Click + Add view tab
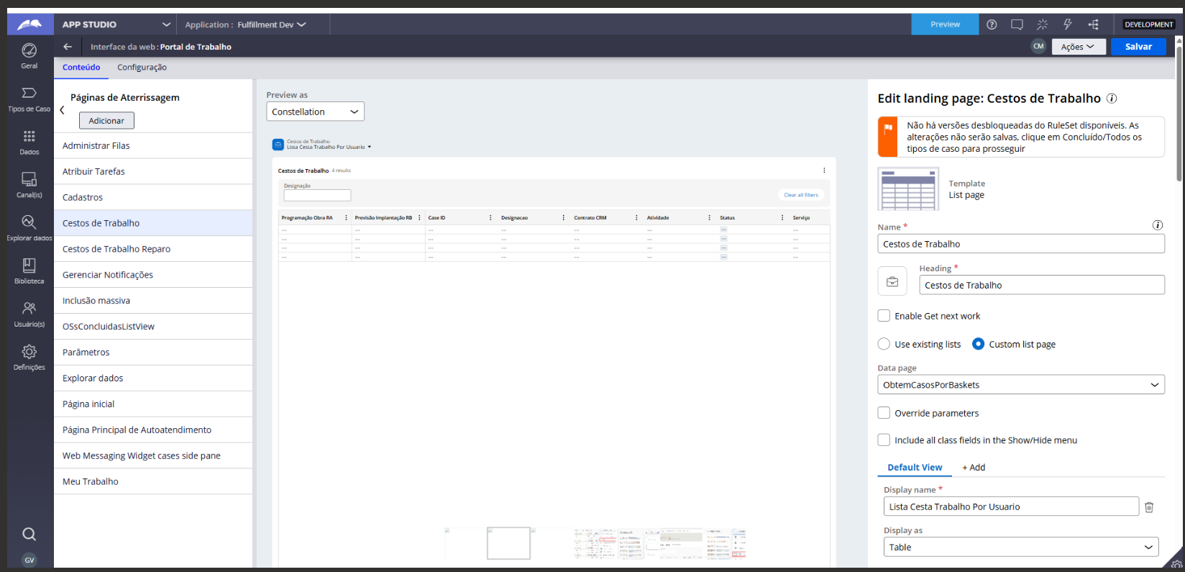 974,468
